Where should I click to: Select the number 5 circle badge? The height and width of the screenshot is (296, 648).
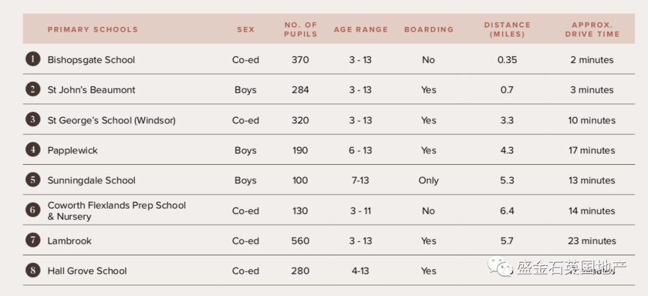click(x=32, y=180)
